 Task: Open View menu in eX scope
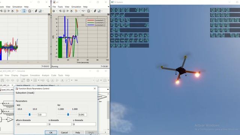coord(67,7)
